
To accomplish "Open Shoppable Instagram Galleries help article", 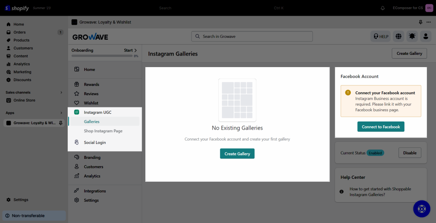I will tap(380, 192).
